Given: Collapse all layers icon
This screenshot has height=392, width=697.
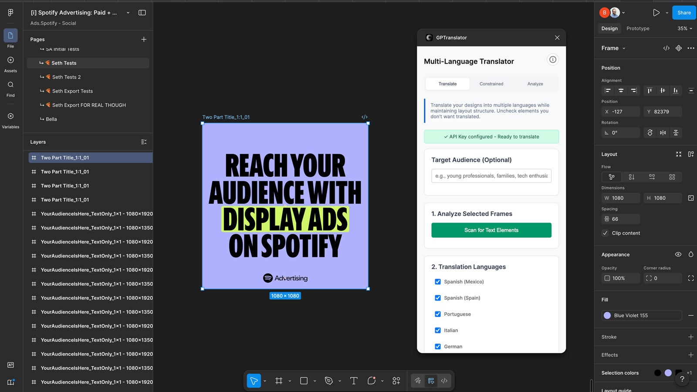Looking at the screenshot, I should point(144,142).
